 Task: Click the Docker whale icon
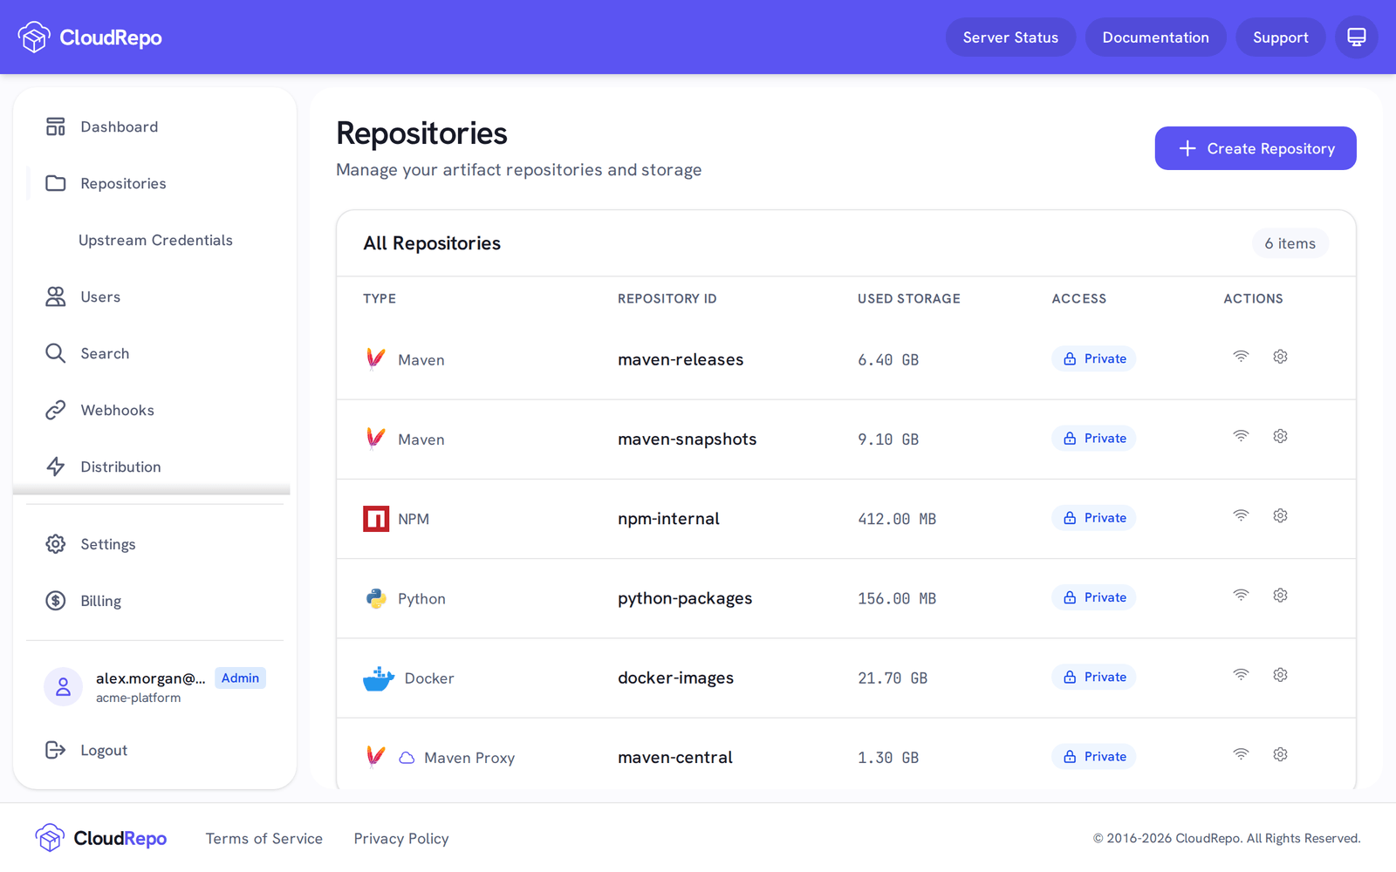tap(379, 678)
